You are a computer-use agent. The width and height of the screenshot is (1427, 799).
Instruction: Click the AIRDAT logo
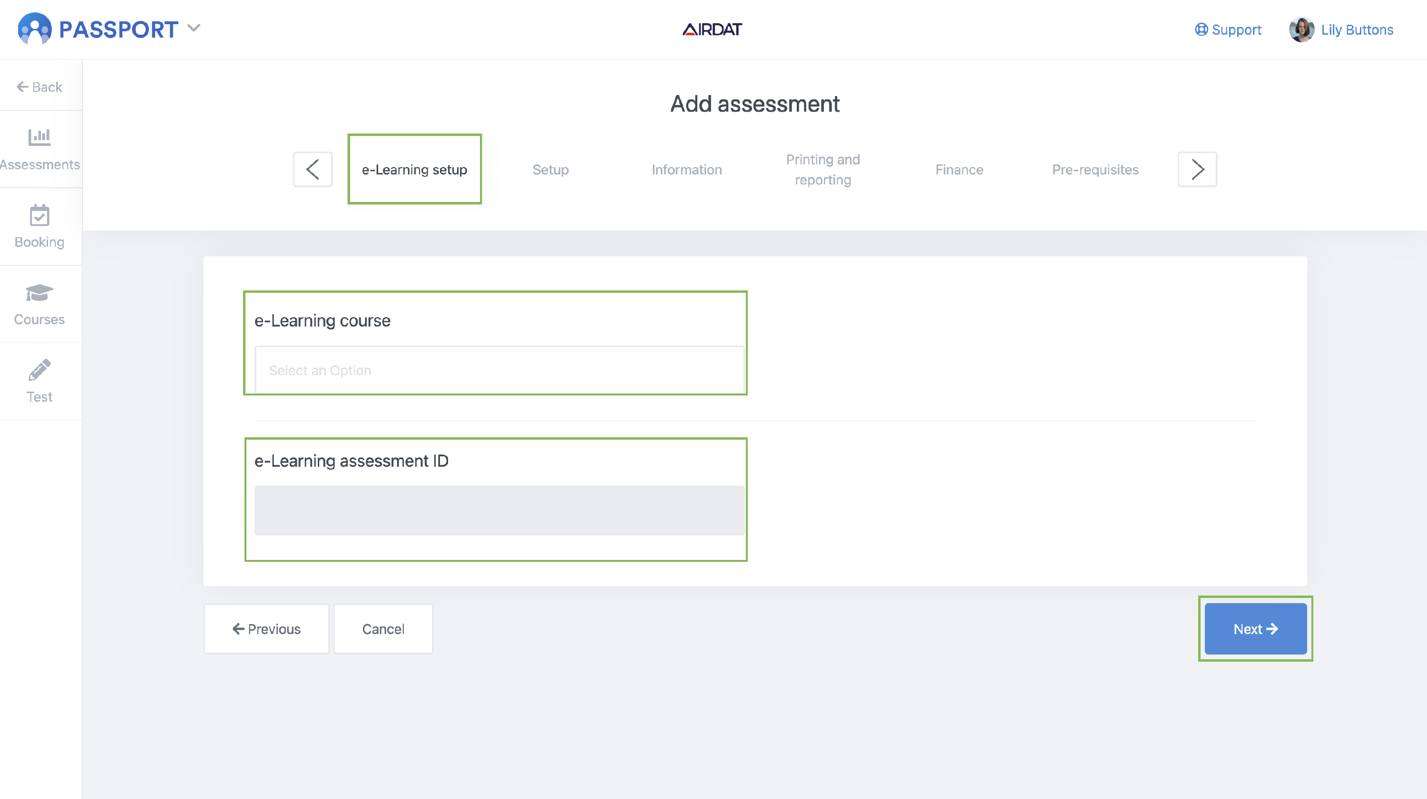(x=713, y=29)
